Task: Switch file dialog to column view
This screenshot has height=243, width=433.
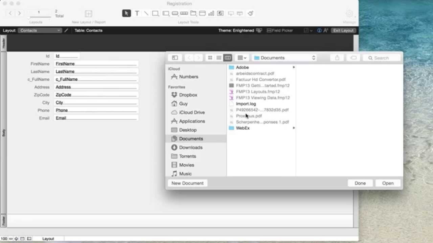Action: 228,58
